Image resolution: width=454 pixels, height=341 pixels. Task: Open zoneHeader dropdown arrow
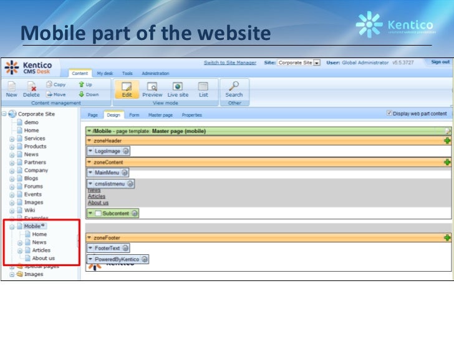(89, 141)
